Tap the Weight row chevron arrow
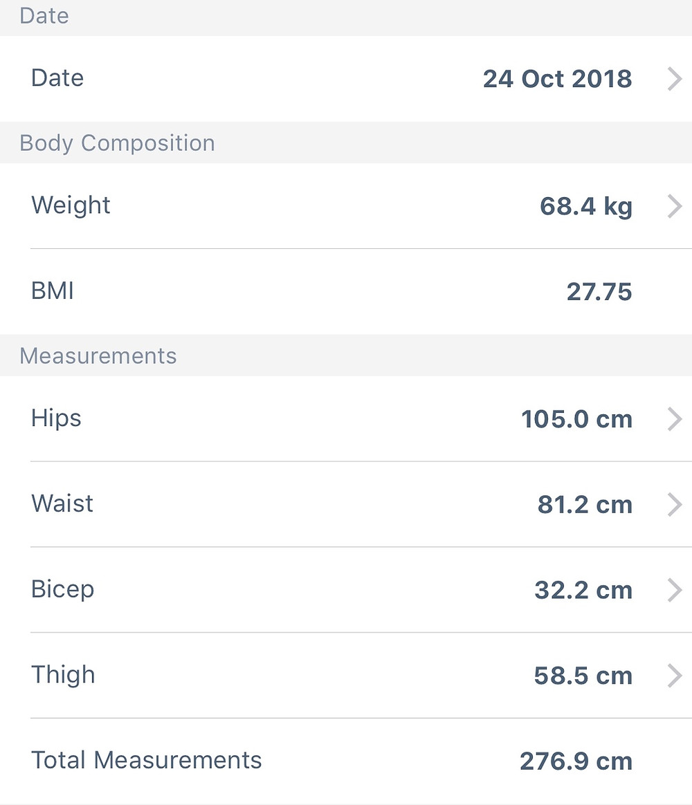Screen dimensions: 692x805 pos(675,206)
